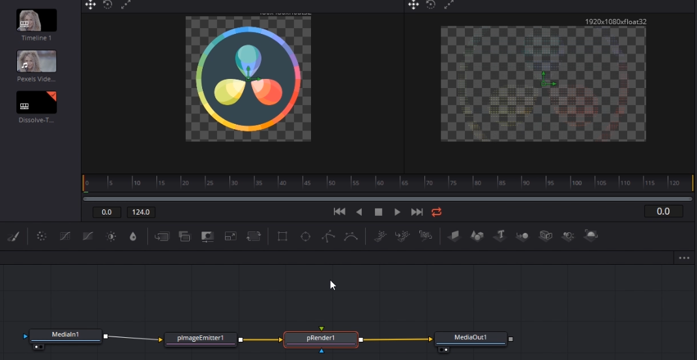This screenshot has width=697, height=360.
Task: Click MediaOut1 gray output square
Action: 511,339
